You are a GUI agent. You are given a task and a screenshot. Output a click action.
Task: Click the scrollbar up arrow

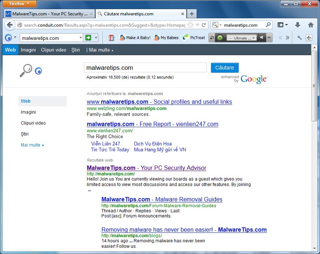click(x=314, y=48)
